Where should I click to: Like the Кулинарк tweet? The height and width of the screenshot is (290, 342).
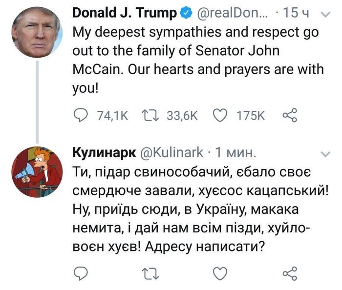coord(221,272)
